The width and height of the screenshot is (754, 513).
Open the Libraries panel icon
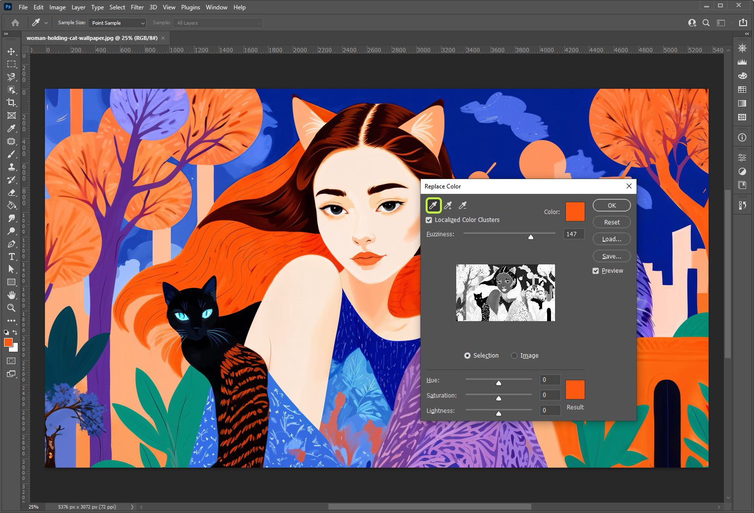point(742,185)
